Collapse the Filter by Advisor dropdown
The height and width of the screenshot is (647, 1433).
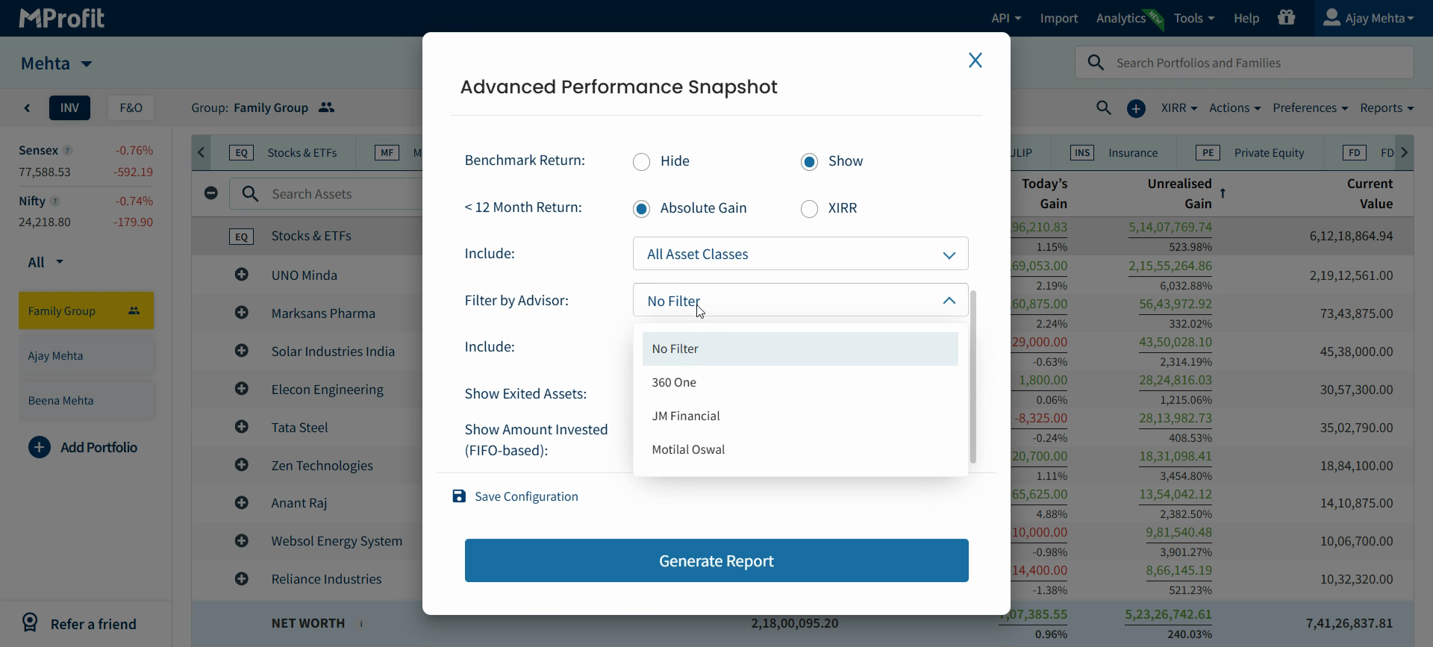800,301
